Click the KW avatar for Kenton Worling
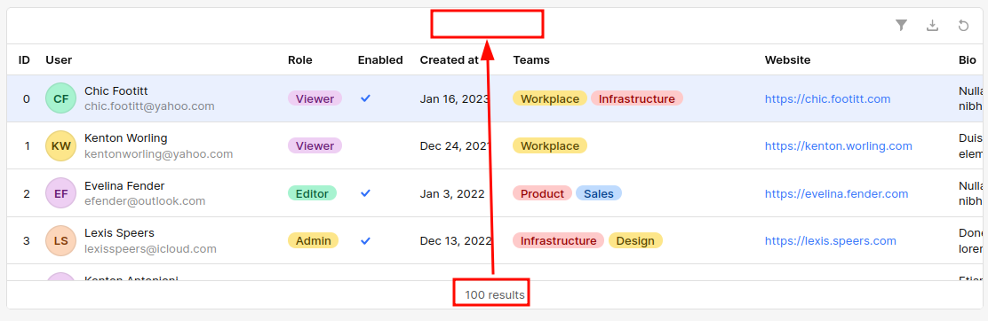The image size is (988, 321). click(61, 146)
